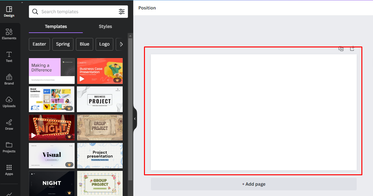This screenshot has width=373, height=196.
Task: Select the Making a Difference template
Action: coord(52,71)
